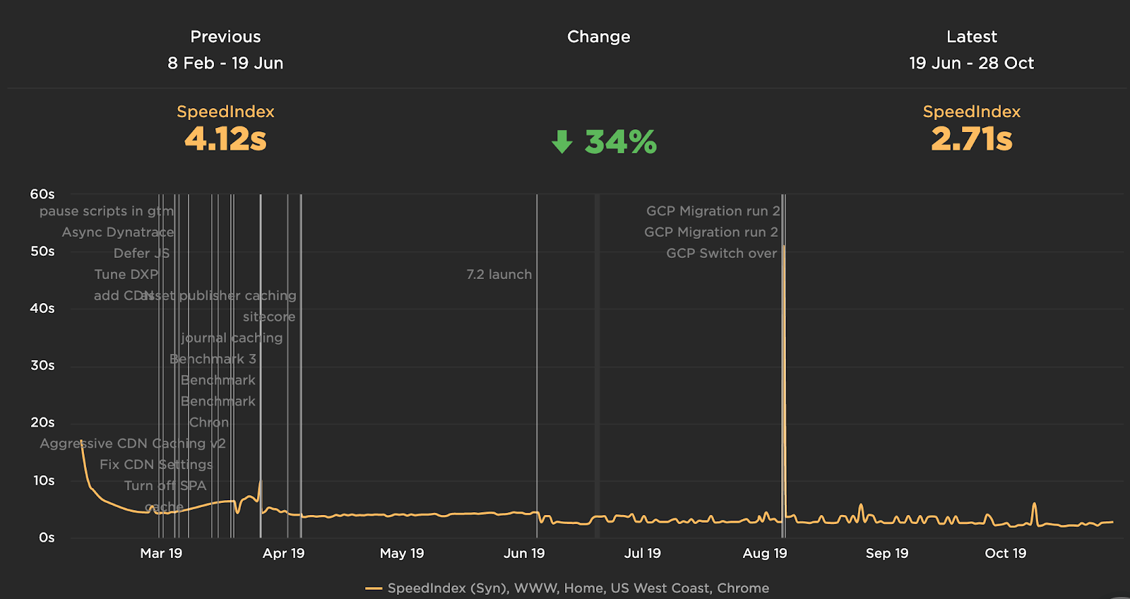
Task: Select the Fix CDN Settings annotation
Action: click(x=156, y=465)
